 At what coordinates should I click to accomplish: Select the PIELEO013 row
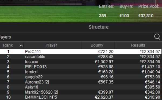81,67
